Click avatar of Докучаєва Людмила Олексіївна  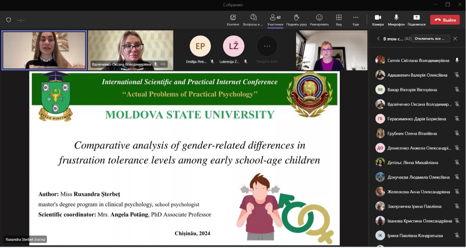(x=380, y=177)
